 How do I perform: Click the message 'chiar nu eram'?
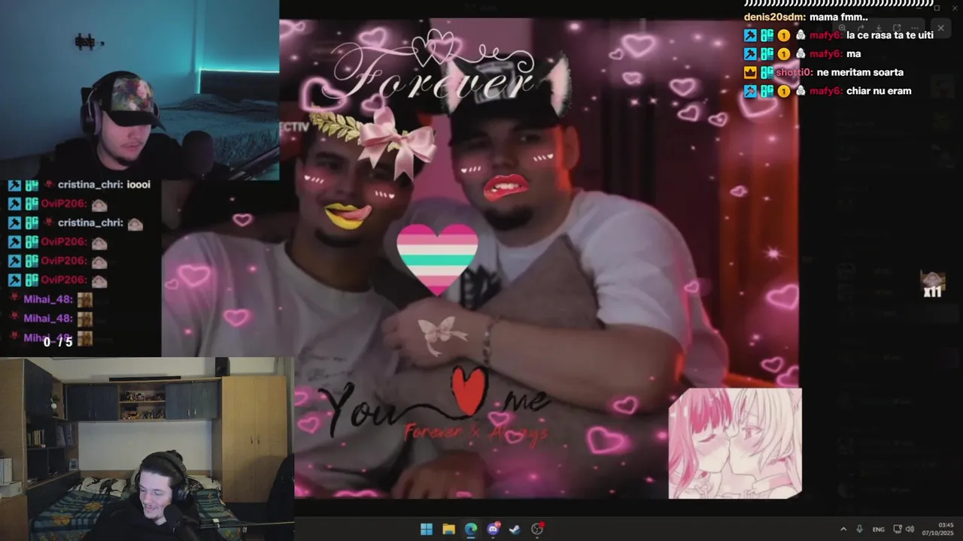click(879, 91)
